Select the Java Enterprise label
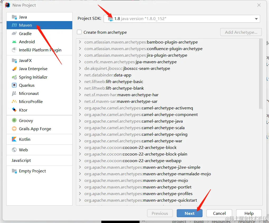Screen dimensions: 269x223 (x=33, y=69)
